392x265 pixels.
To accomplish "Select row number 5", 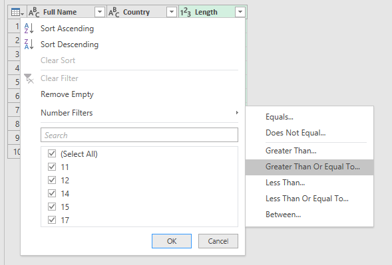I will pos(14,82).
